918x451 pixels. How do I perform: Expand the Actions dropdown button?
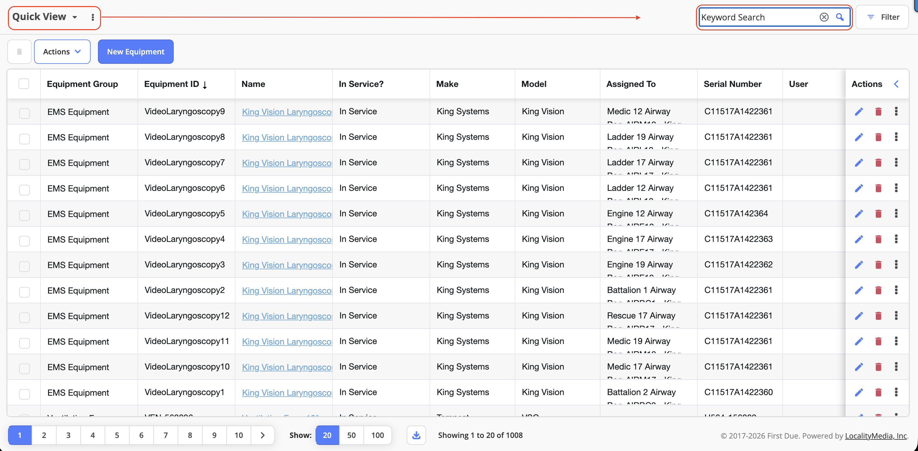click(62, 52)
